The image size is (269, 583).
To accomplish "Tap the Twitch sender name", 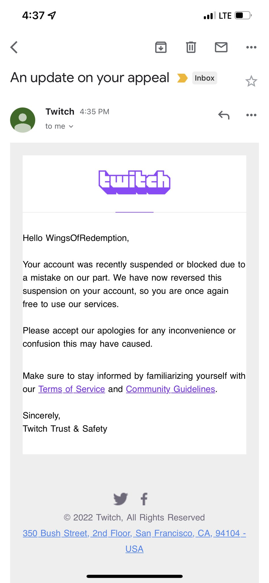I will click(60, 112).
